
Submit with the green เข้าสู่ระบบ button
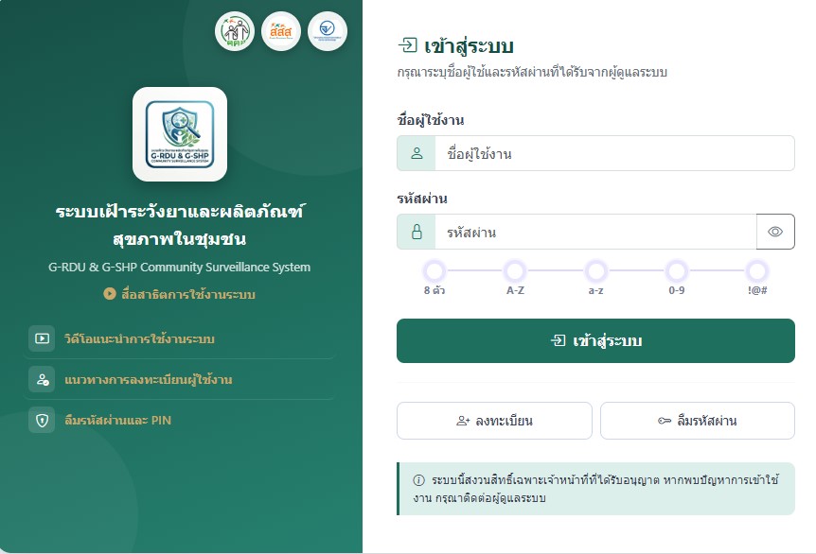click(595, 341)
